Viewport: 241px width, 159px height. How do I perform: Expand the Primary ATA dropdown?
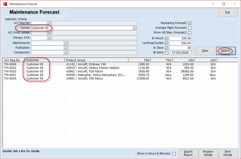click(49, 38)
